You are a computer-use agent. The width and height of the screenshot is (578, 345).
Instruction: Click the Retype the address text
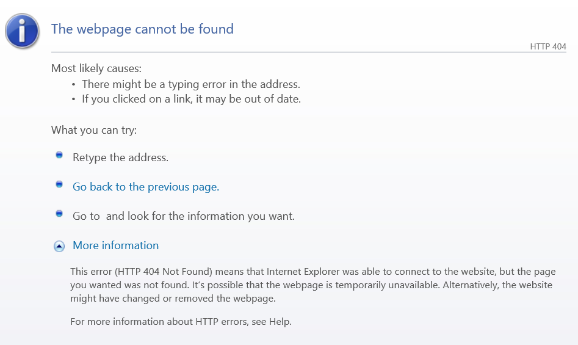(x=120, y=158)
